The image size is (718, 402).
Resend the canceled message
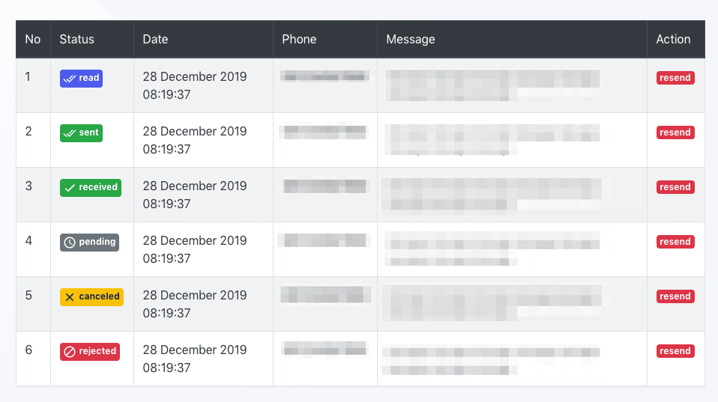(675, 296)
